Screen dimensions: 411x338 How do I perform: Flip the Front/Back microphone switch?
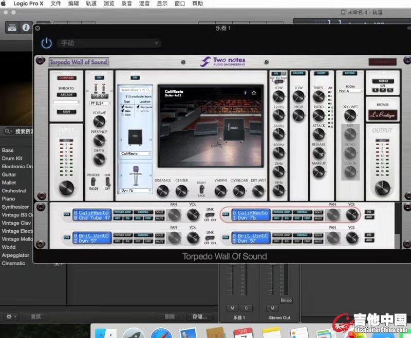tap(201, 189)
